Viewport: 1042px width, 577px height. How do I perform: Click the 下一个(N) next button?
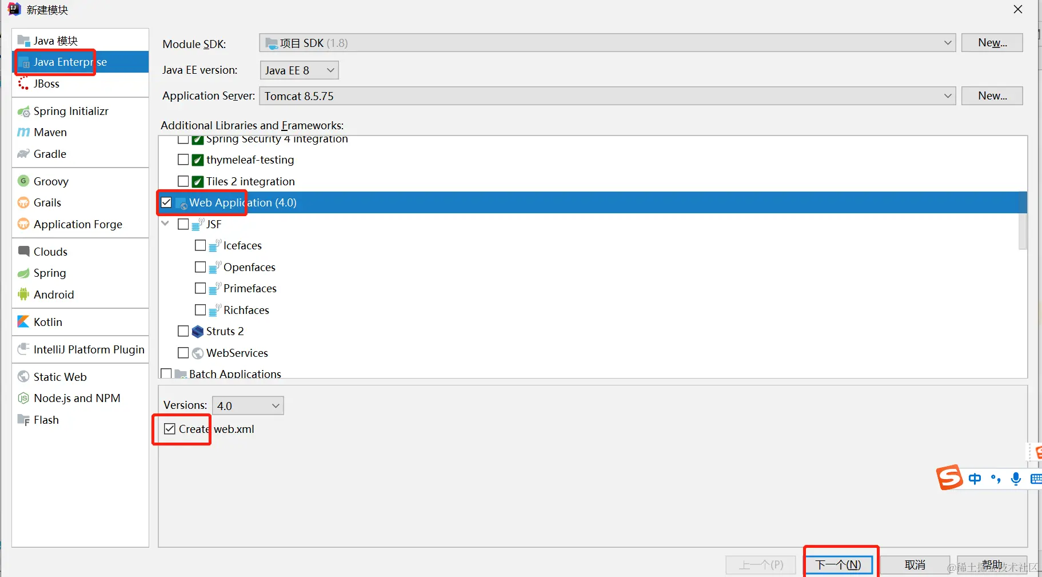tap(839, 565)
